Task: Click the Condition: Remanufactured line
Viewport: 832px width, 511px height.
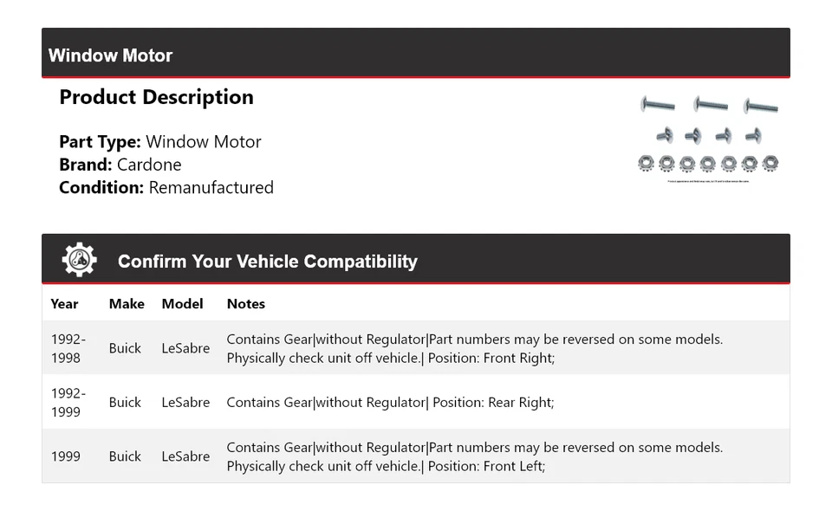Action: [x=166, y=187]
